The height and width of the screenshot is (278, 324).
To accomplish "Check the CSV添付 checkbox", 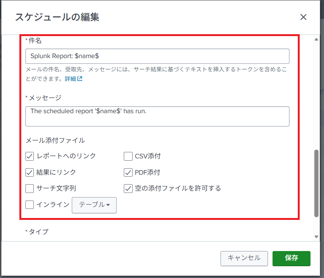I will point(128,156).
